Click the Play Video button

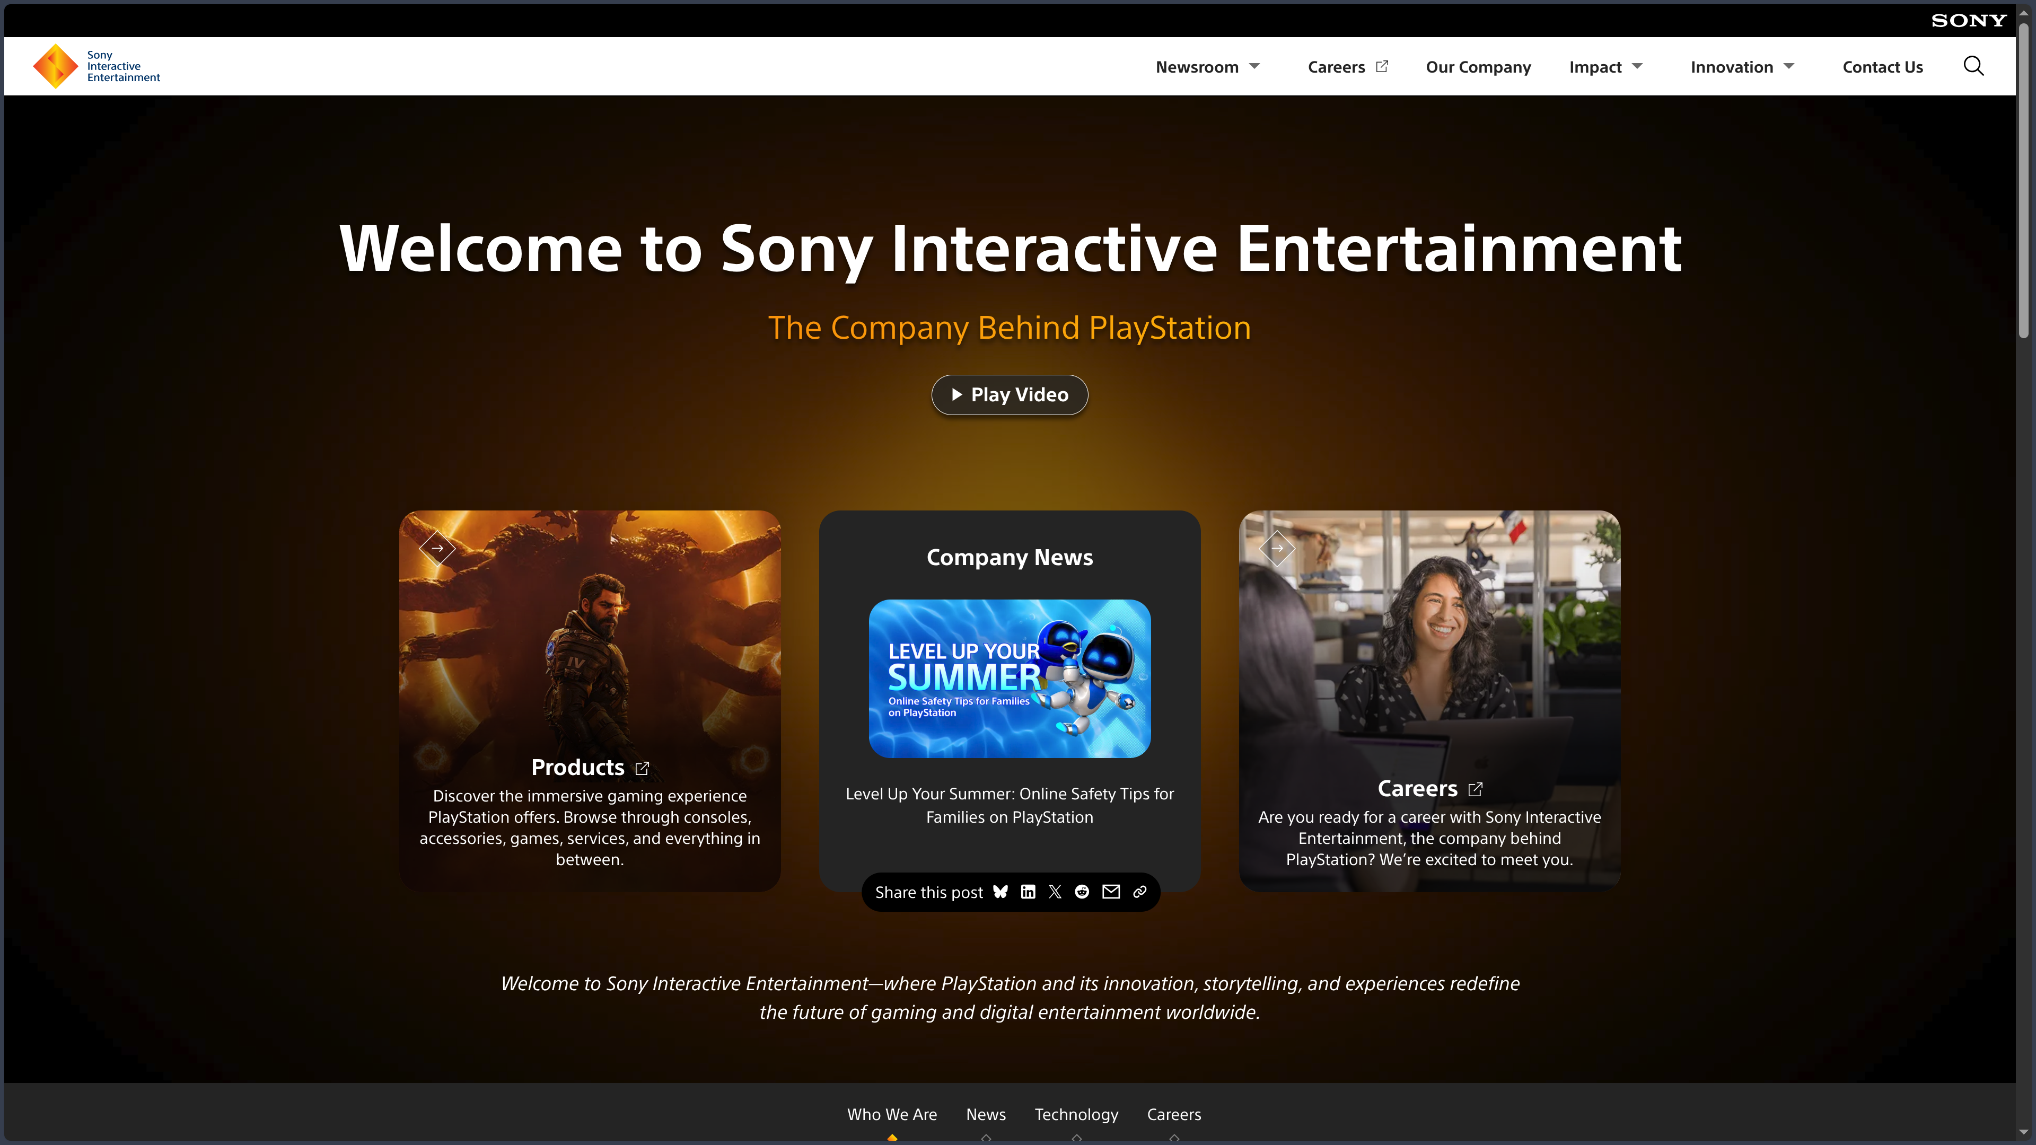(x=1010, y=394)
